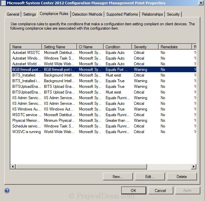Image resolution: width=205 pixels, height=201 pixels.
Task: Select IIS Admin Servic... rule with Warning severity
Action: [103, 98]
